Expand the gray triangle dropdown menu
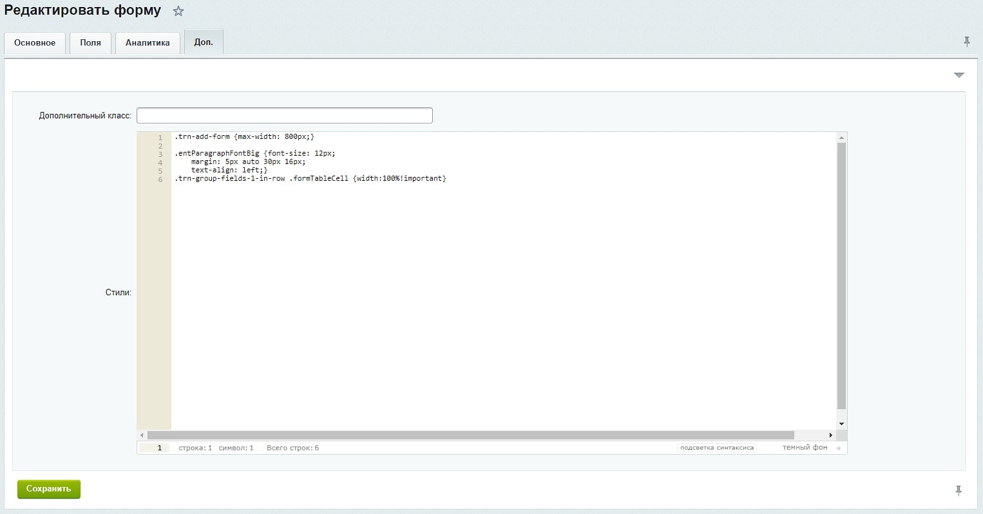Screen dimensions: 983x514 [x=959, y=75]
